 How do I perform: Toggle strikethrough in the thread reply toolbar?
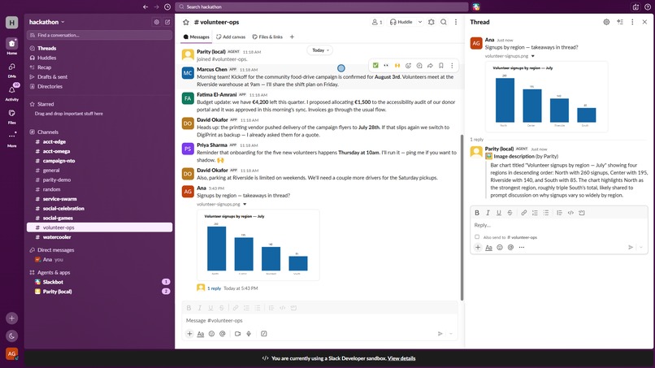point(510,213)
